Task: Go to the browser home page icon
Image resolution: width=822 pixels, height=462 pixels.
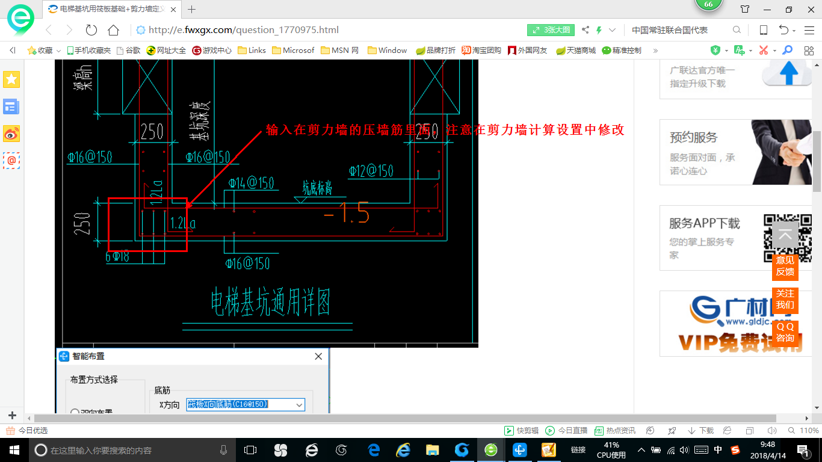Action: point(113,30)
